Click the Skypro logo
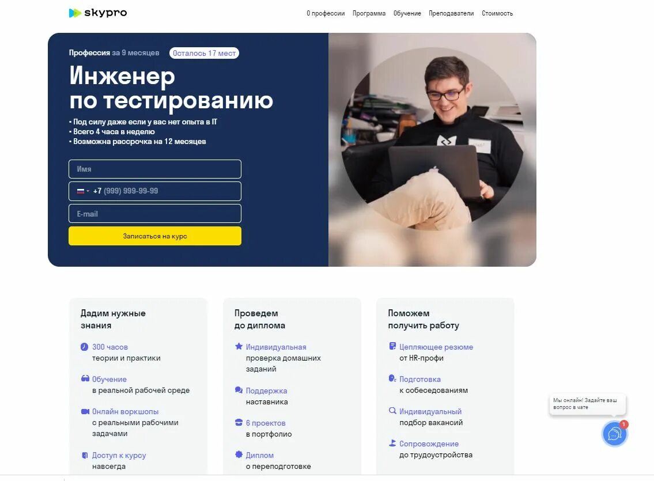Image resolution: width=654 pixels, height=481 pixels. point(98,13)
